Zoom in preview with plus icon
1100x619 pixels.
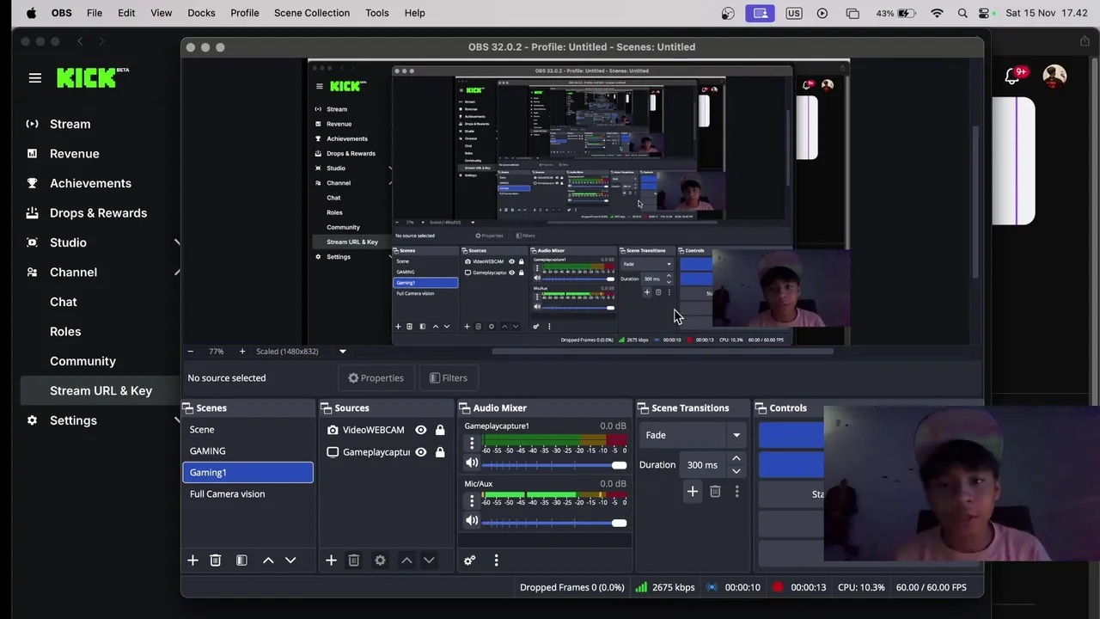242,351
